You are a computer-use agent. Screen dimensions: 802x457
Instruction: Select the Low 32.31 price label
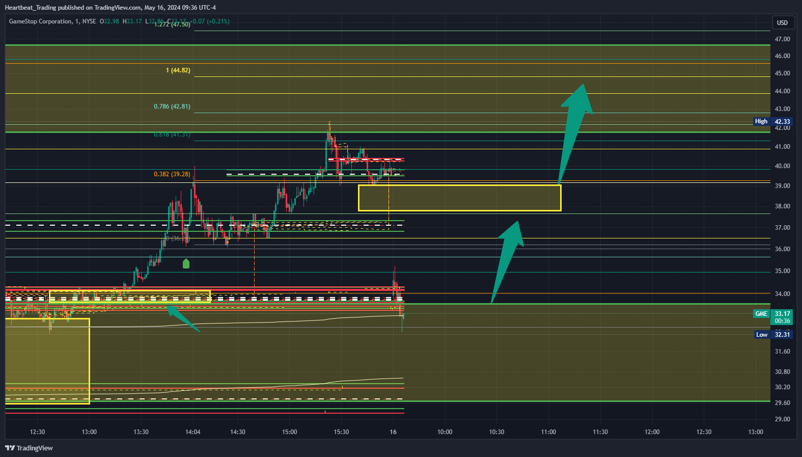772,334
